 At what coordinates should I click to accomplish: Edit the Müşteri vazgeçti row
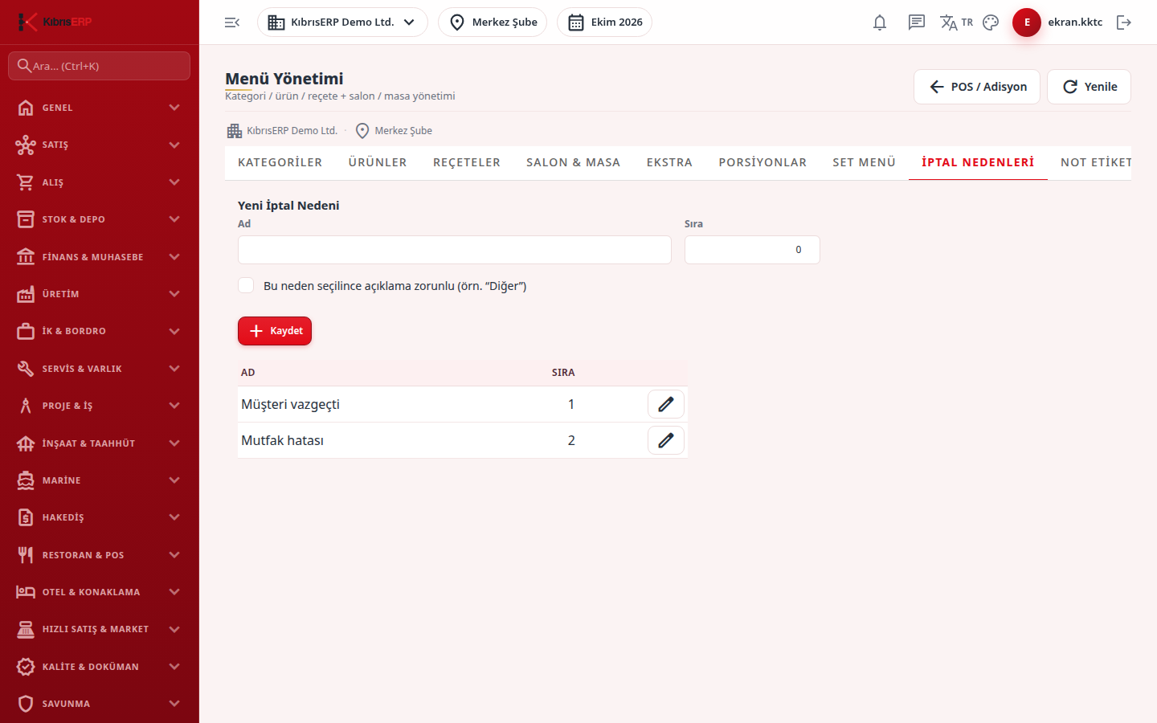[666, 404]
